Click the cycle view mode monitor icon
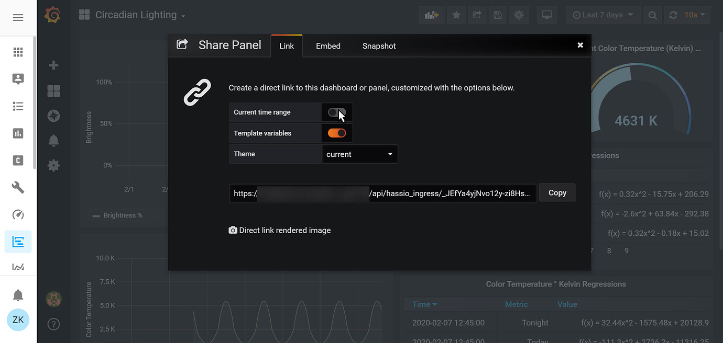723x343 pixels. tap(547, 15)
